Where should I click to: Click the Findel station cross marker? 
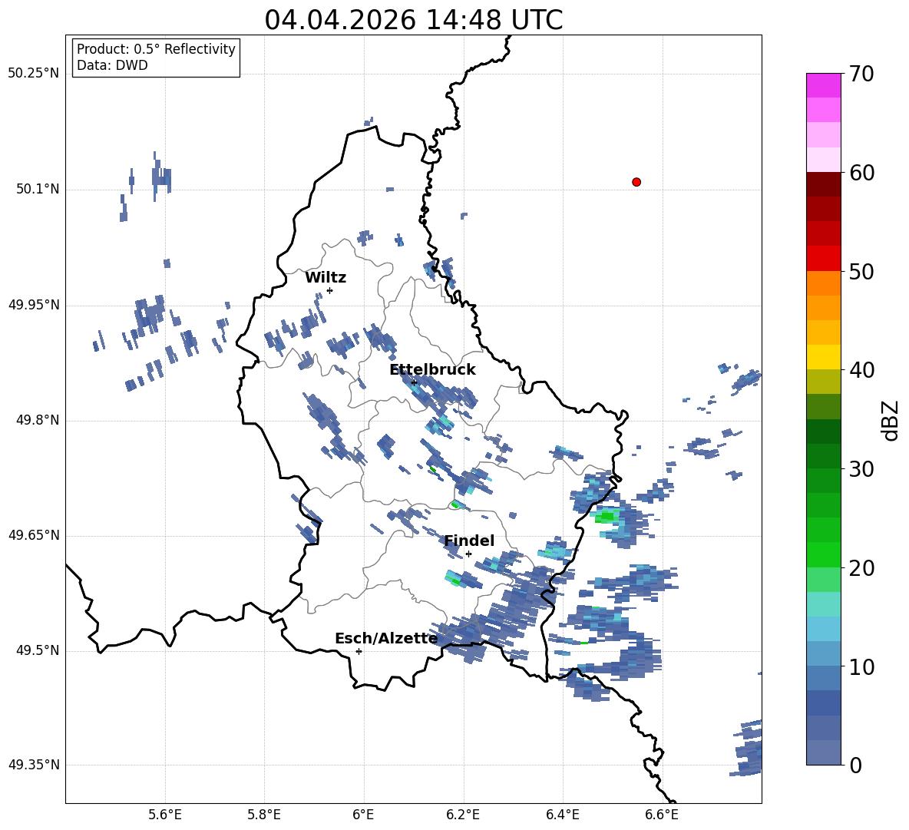468,554
